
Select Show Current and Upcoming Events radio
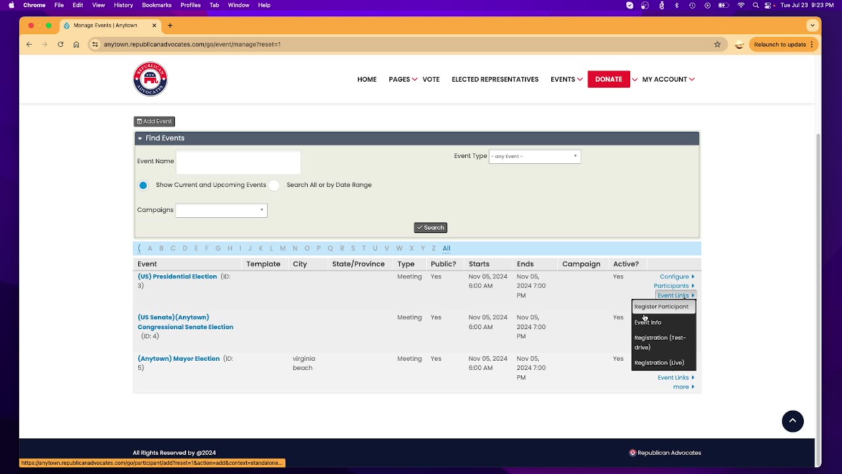[143, 185]
